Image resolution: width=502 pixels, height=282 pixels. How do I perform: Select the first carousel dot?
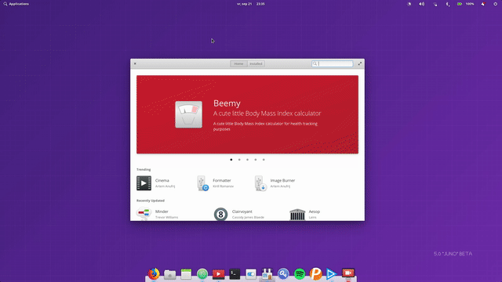click(x=231, y=160)
